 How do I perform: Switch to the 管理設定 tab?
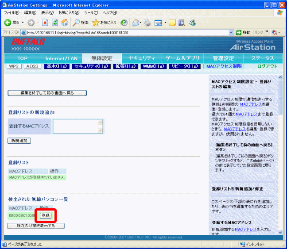click(223, 58)
